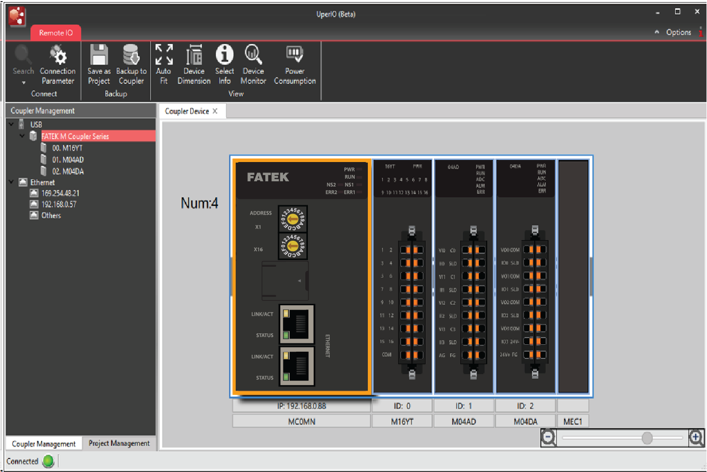707x472 pixels.
Task: Open the Search dropdown arrow
Action: coord(23,83)
